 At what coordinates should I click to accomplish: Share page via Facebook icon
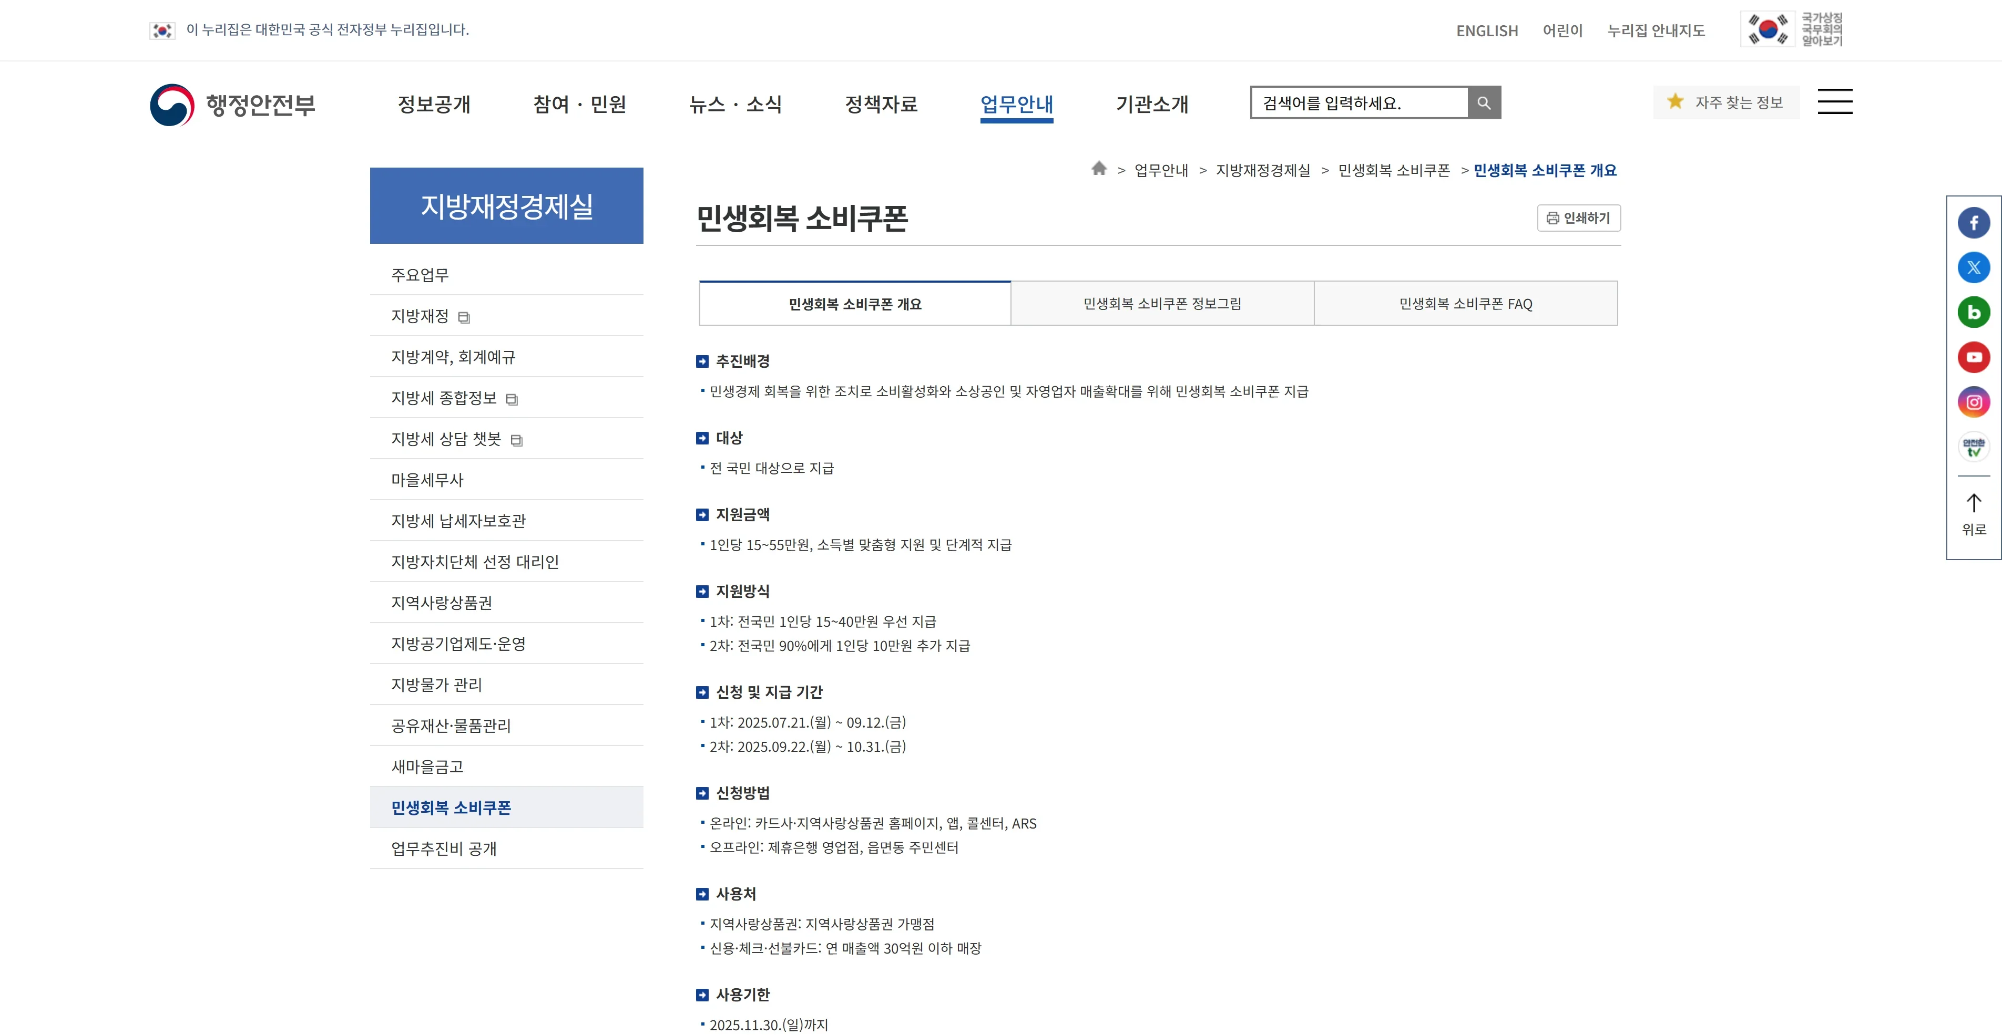[x=1973, y=223]
